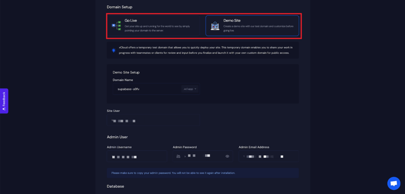This screenshot has height=194, width=405.
Task: Open the live chat bubble
Action: pyautogui.click(x=394, y=183)
